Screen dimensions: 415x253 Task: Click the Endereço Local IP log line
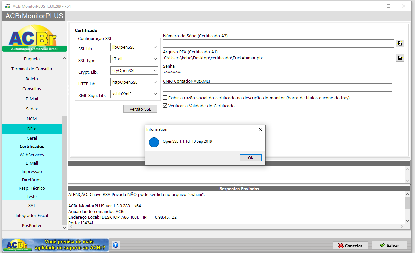pos(122,217)
